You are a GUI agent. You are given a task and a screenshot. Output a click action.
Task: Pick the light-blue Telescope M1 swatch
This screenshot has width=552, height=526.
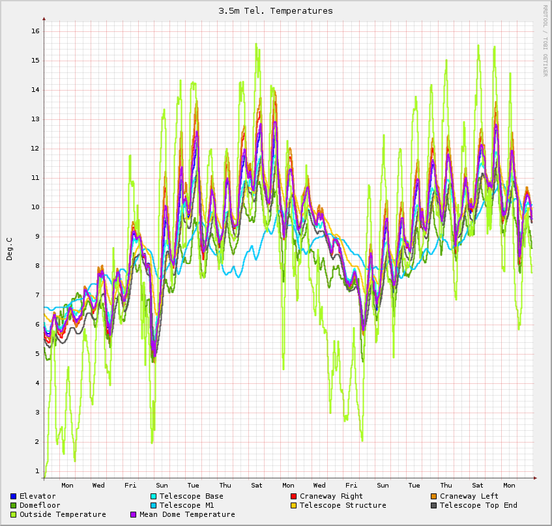pos(153,505)
